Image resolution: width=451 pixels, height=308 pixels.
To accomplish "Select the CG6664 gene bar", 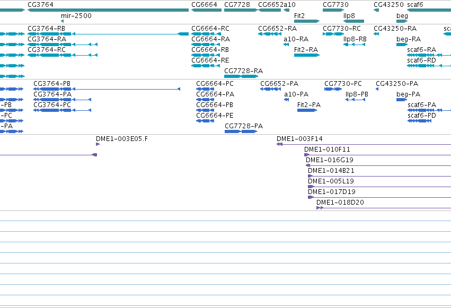I will [206, 10].
